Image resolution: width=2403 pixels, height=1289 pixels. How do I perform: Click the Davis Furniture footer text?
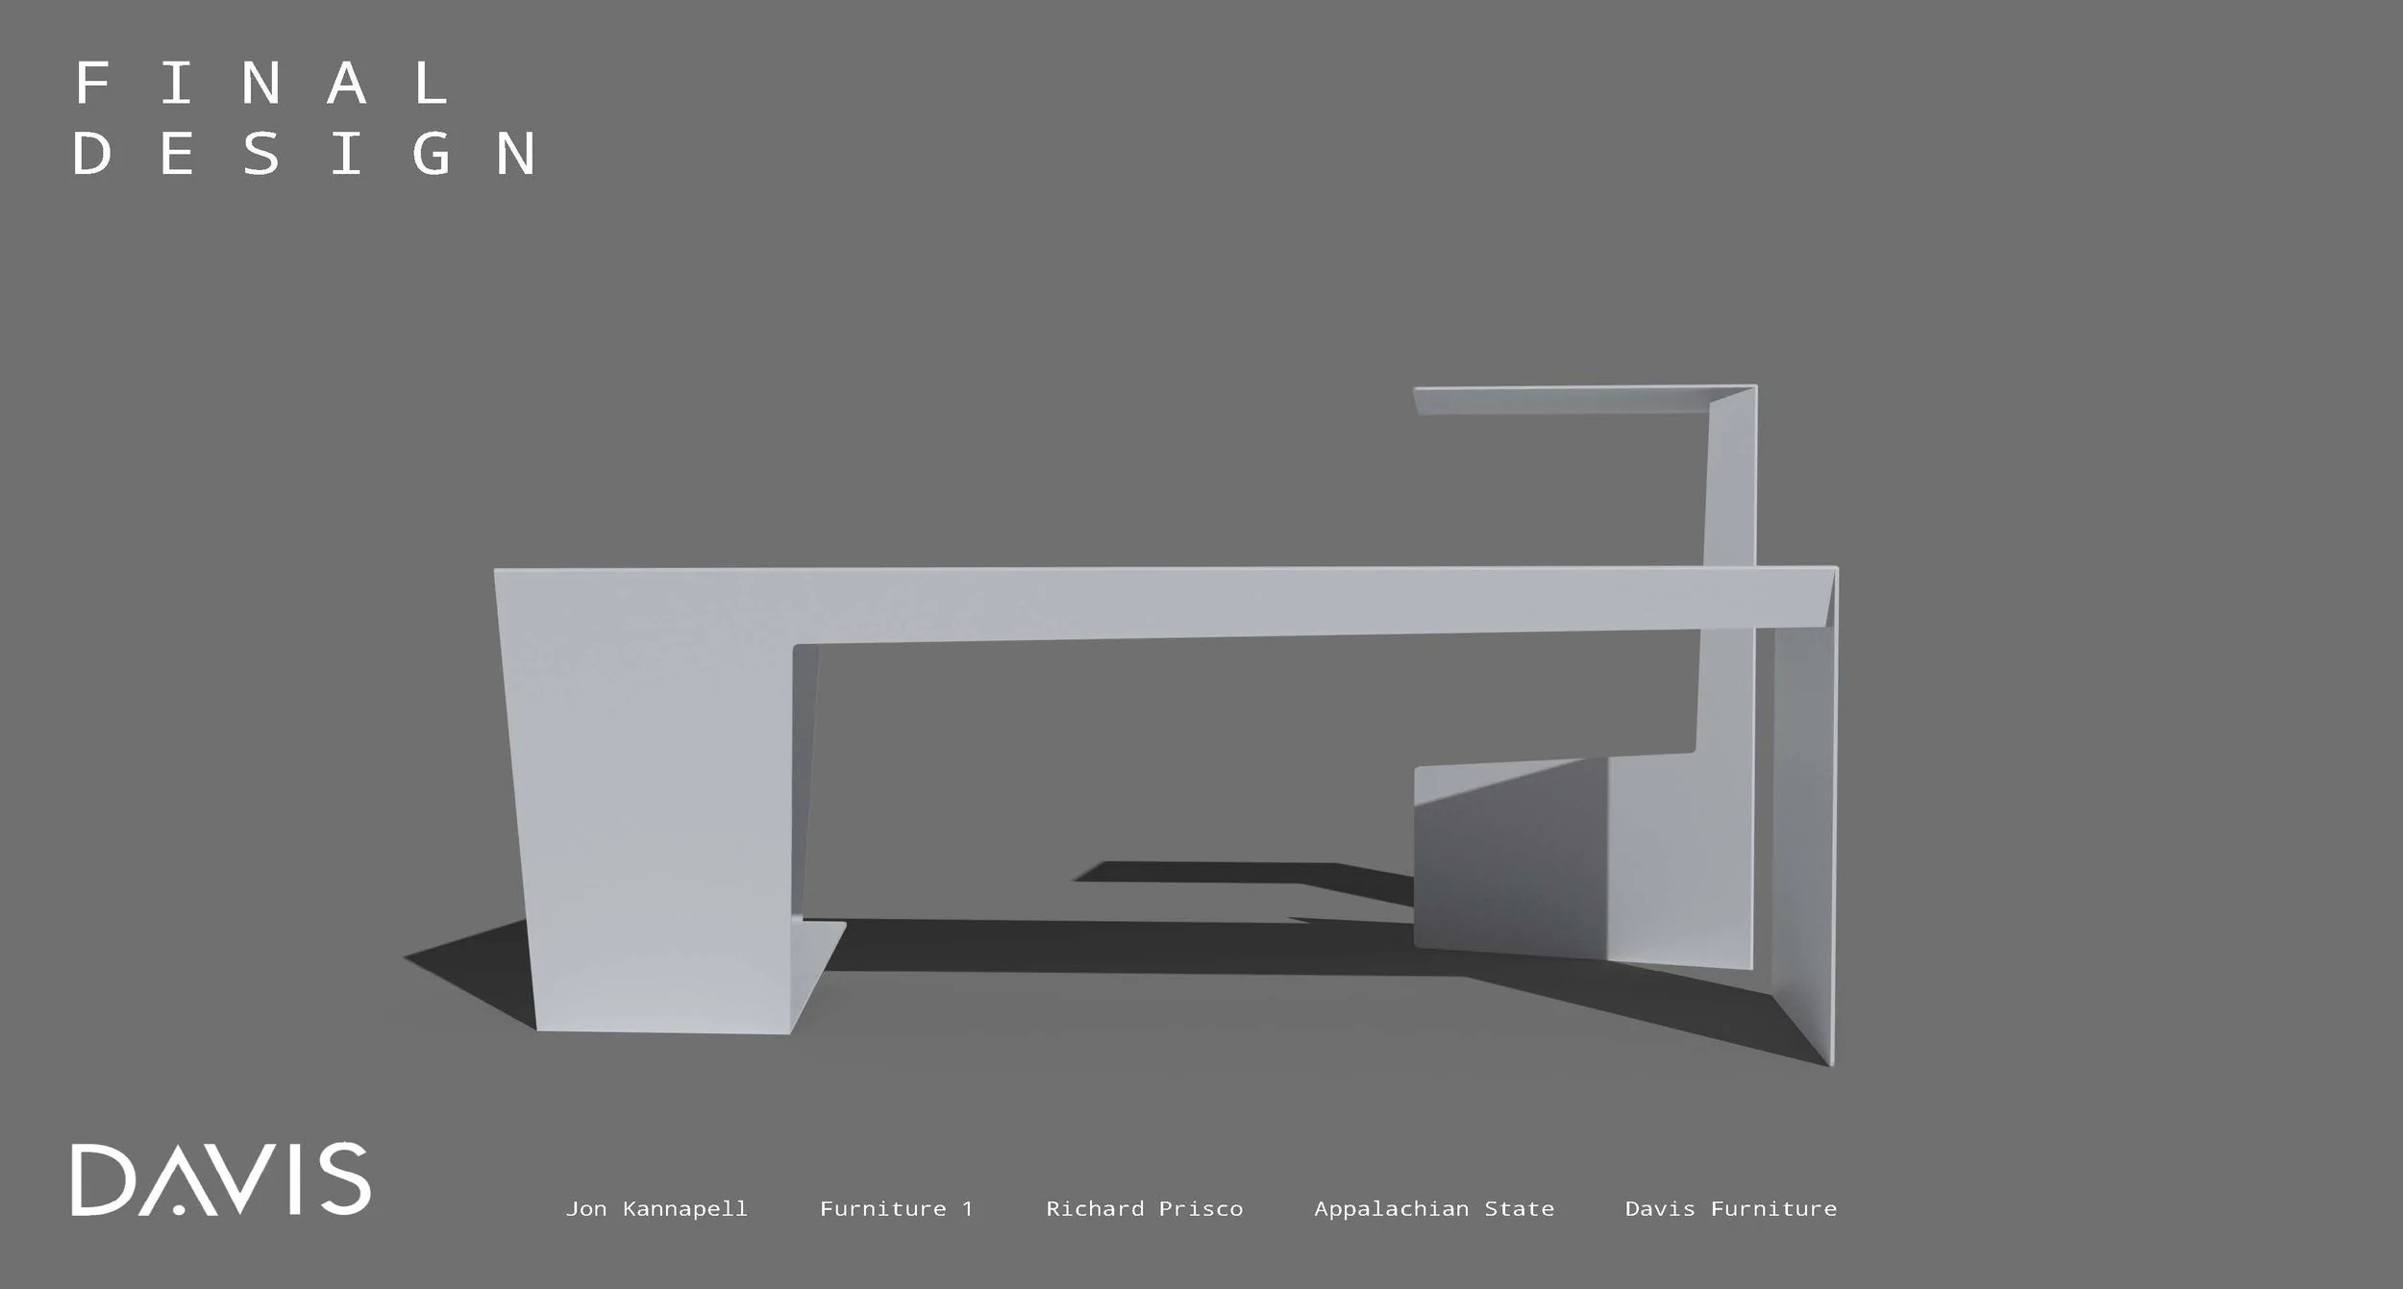click(x=1730, y=1208)
